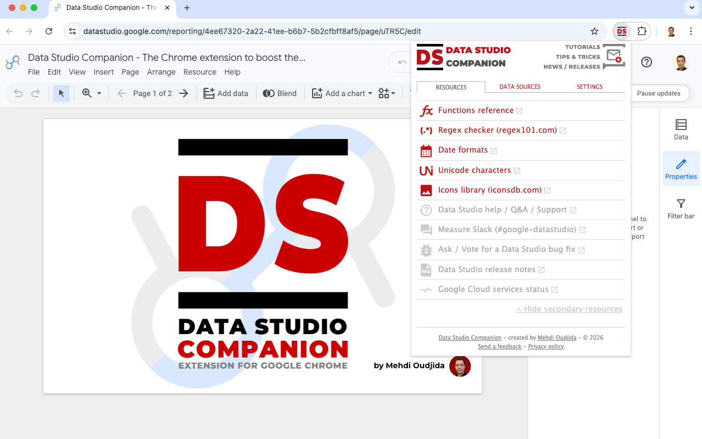Go to previous page arrow

coord(122,93)
